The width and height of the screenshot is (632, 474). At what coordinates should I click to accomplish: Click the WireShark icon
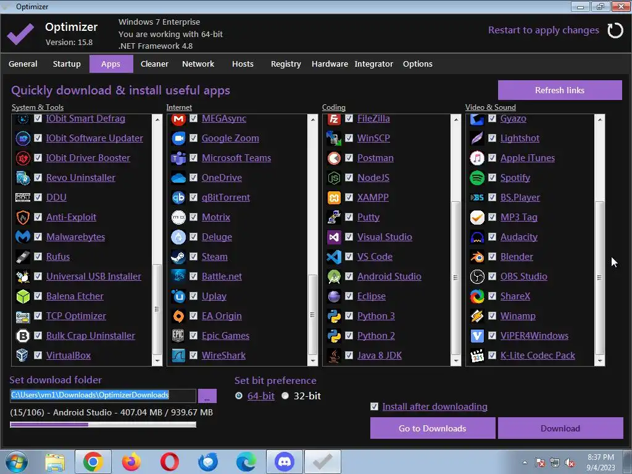click(x=178, y=355)
